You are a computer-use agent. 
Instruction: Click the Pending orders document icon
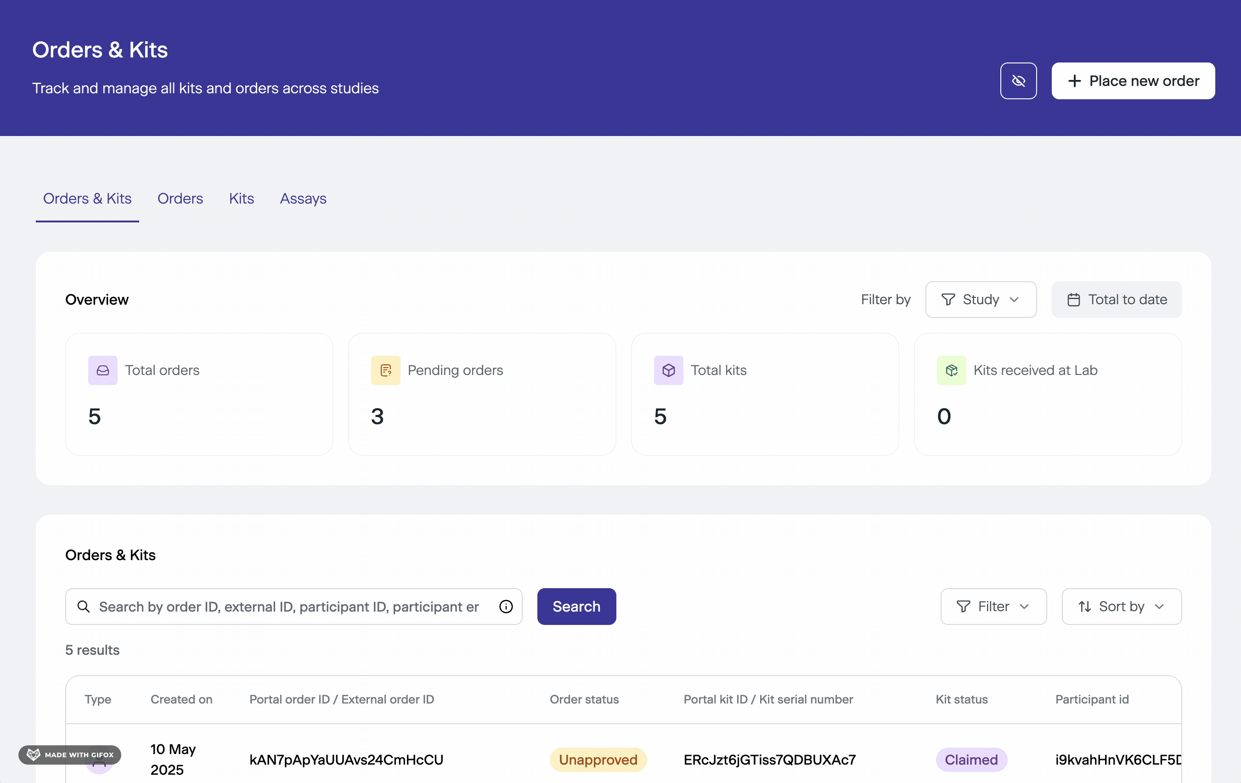385,370
